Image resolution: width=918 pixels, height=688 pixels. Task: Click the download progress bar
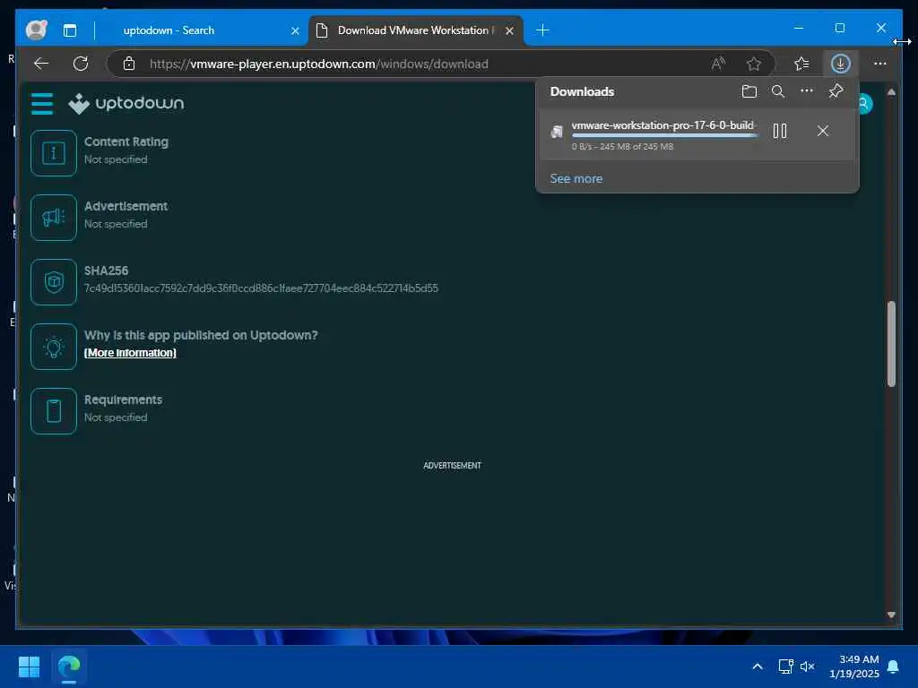(x=664, y=136)
